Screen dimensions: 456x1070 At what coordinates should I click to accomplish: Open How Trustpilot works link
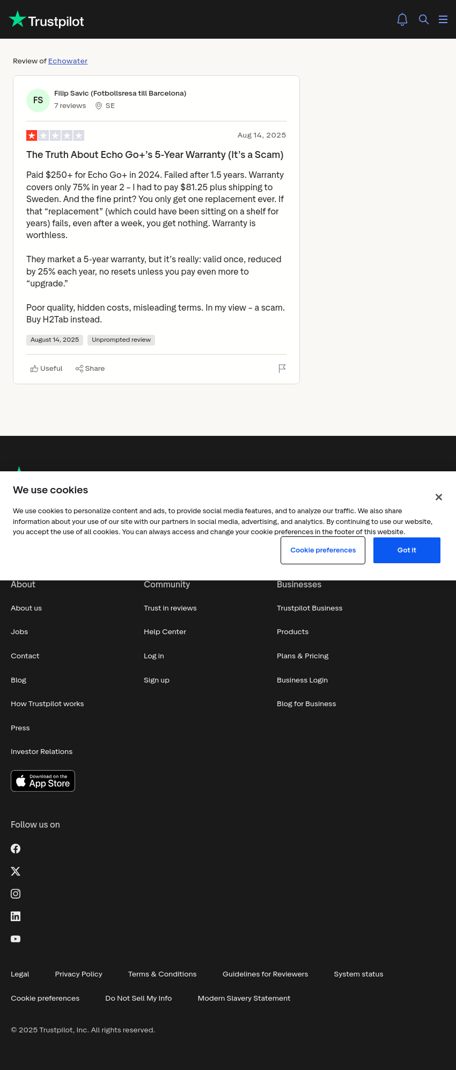[x=47, y=704]
